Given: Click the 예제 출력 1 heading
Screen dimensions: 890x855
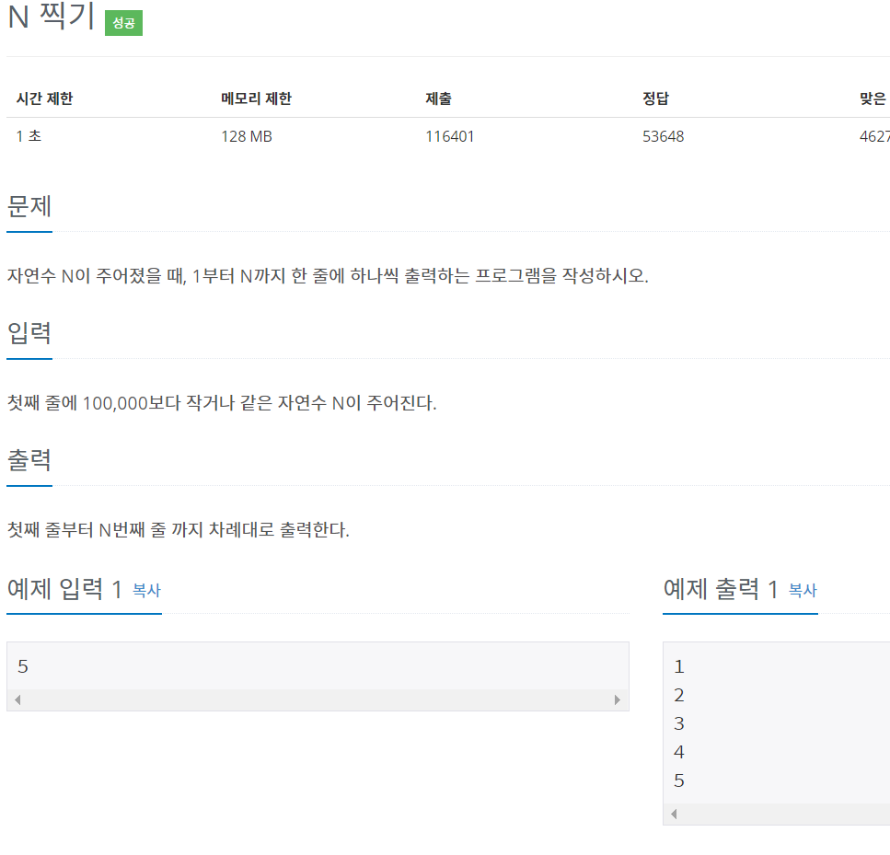Looking at the screenshot, I should pyautogui.click(x=721, y=589).
